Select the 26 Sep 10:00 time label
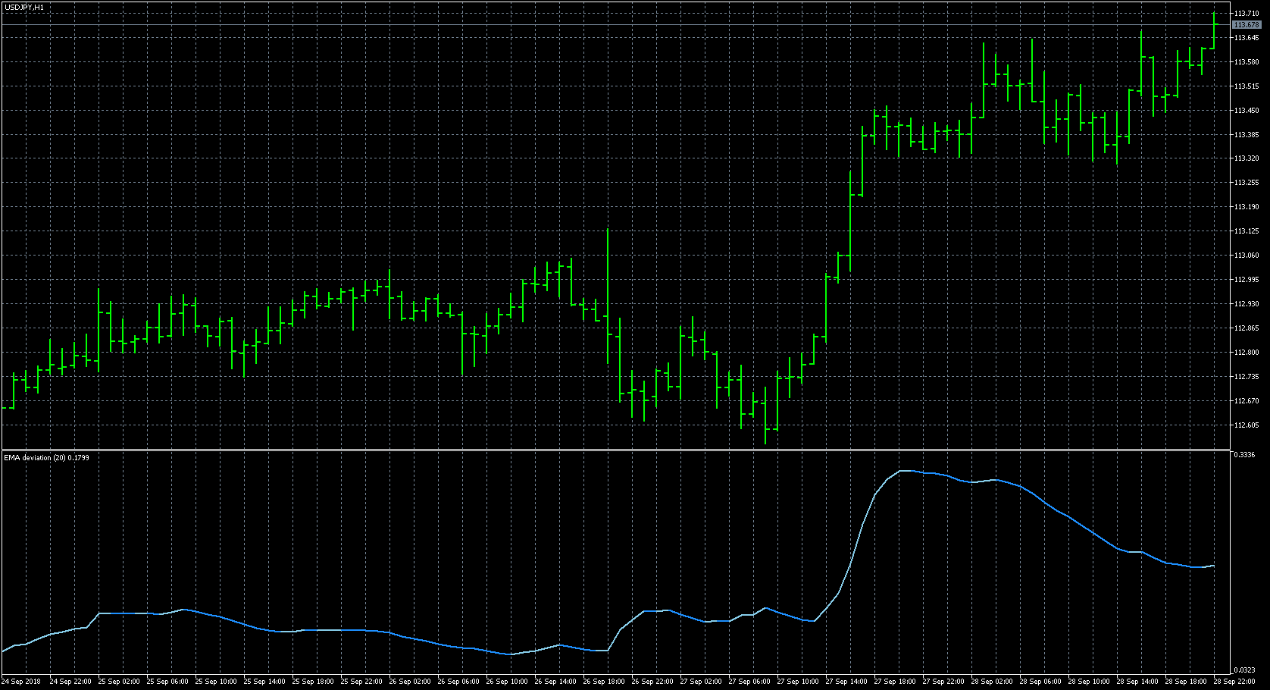The width and height of the screenshot is (1270, 690). (x=507, y=682)
